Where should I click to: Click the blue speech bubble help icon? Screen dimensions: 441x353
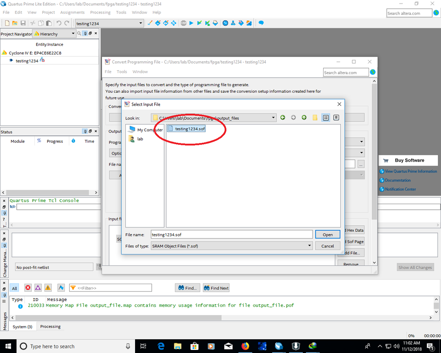coord(261,23)
